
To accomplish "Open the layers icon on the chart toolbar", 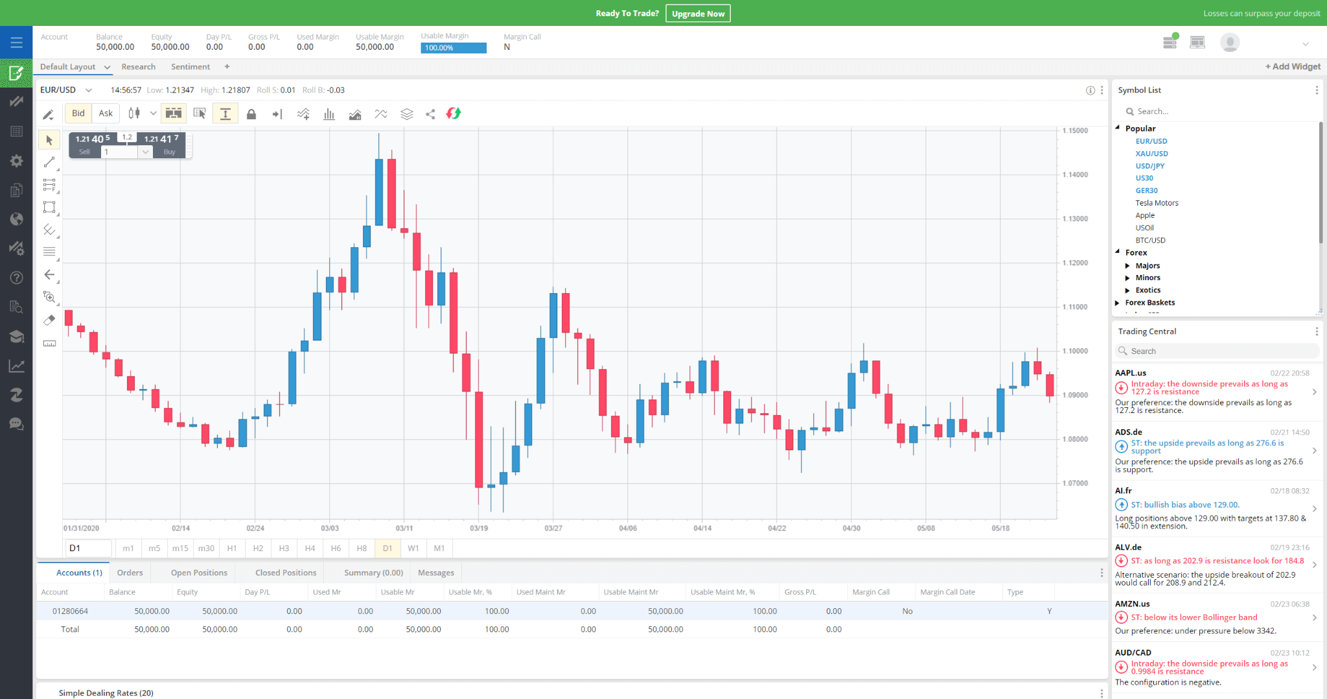I will pyautogui.click(x=406, y=113).
